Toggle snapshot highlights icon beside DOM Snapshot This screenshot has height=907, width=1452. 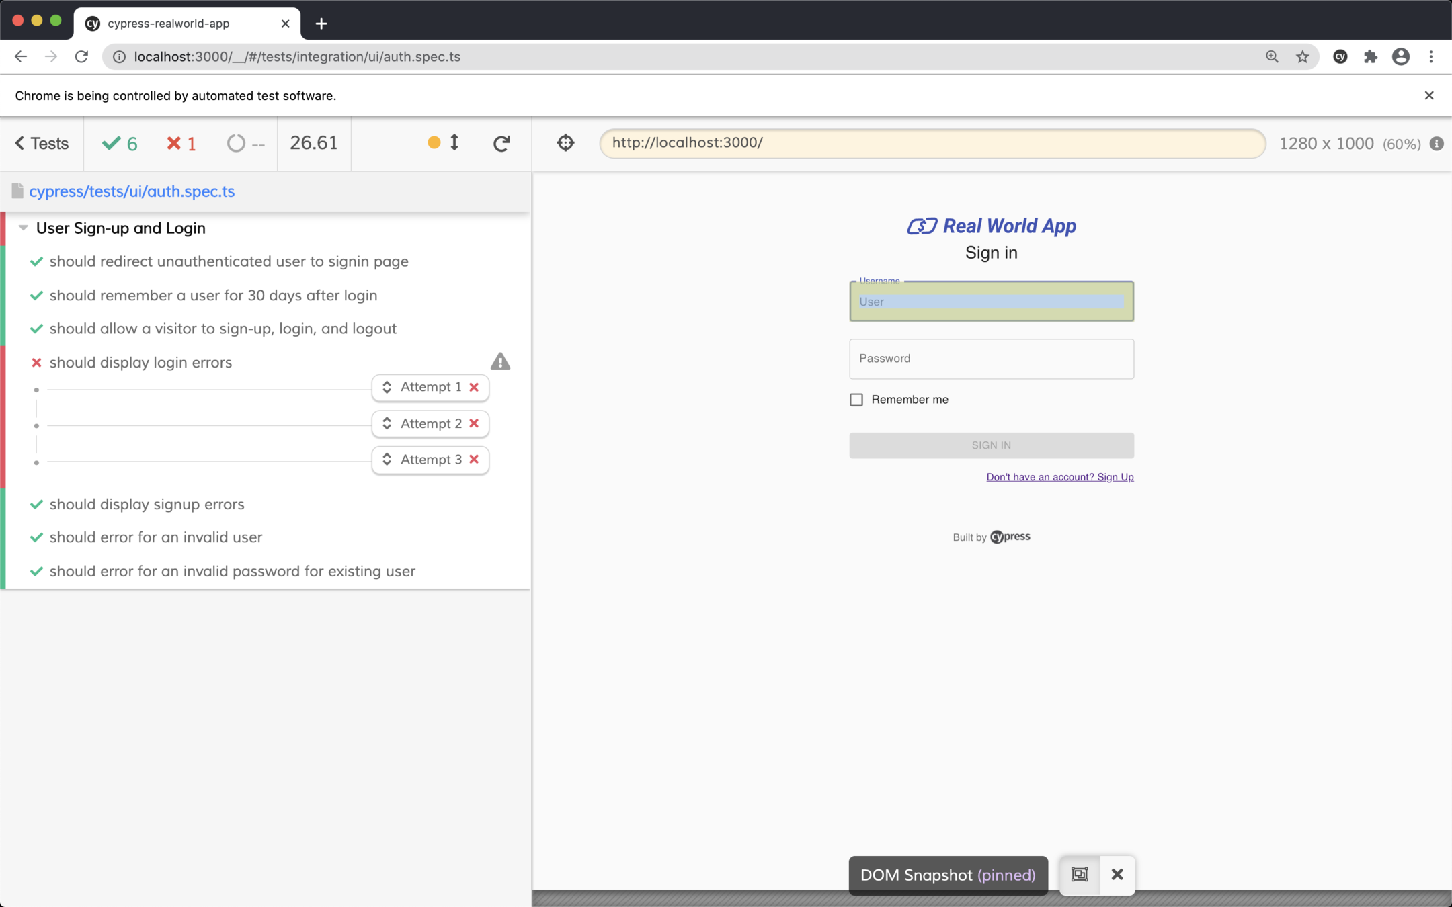[1080, 874]
